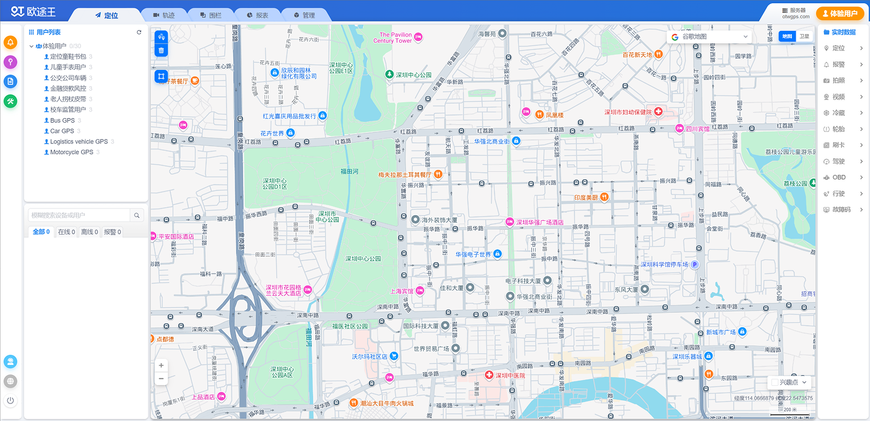Screen dimensions: 870x421
Task: Click the blue document sidebar icon
Action: (11, 81)
